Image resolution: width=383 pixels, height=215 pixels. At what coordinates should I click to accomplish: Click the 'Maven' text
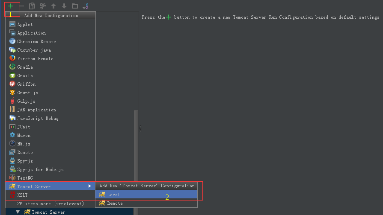[x=24, y=135]
